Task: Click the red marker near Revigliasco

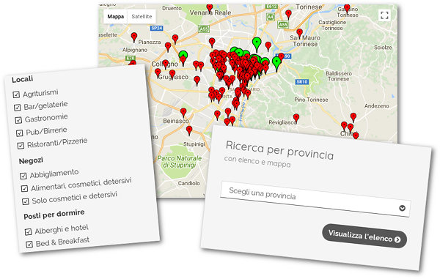Action: point(296,119)
